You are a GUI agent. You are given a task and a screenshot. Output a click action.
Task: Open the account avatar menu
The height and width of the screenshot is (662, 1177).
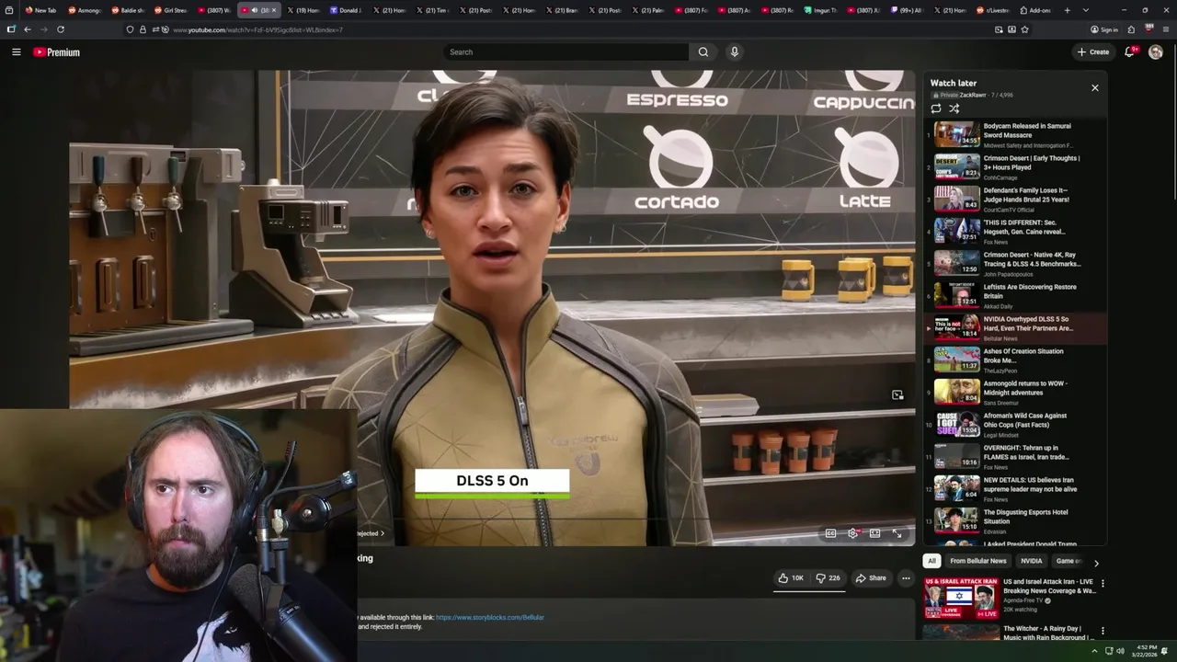point(1156,52)
